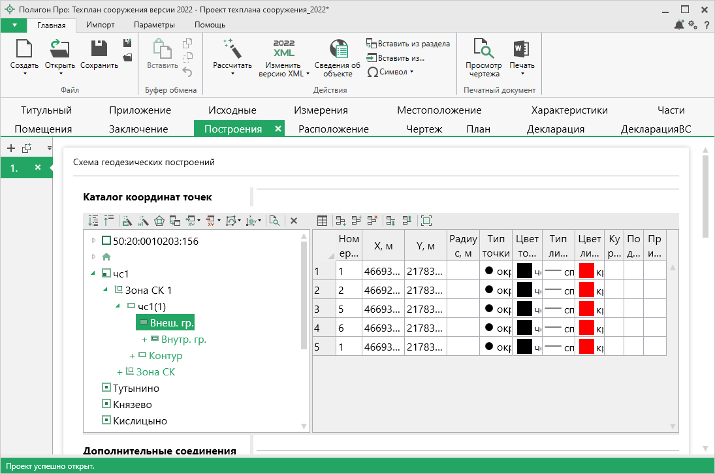Add a new section with plus icon
This screenshot has width=715, height=474.
[x=10, y=148]
